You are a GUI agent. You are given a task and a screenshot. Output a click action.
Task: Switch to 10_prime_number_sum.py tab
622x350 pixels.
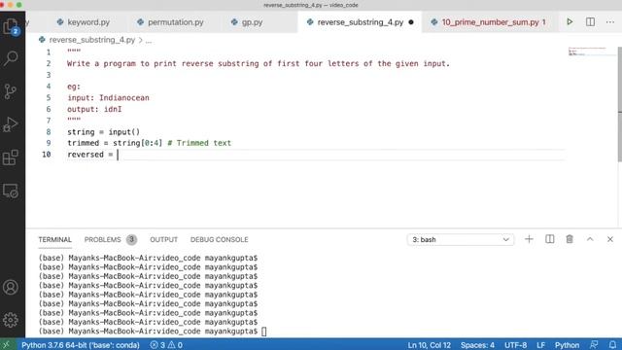tap(489, 22)
